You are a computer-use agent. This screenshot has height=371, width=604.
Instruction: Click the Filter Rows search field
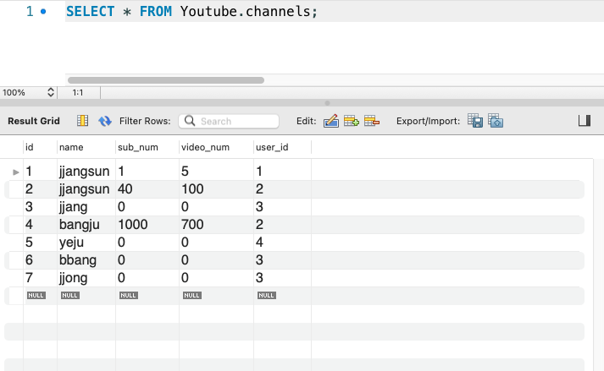(x=229, y=121)
